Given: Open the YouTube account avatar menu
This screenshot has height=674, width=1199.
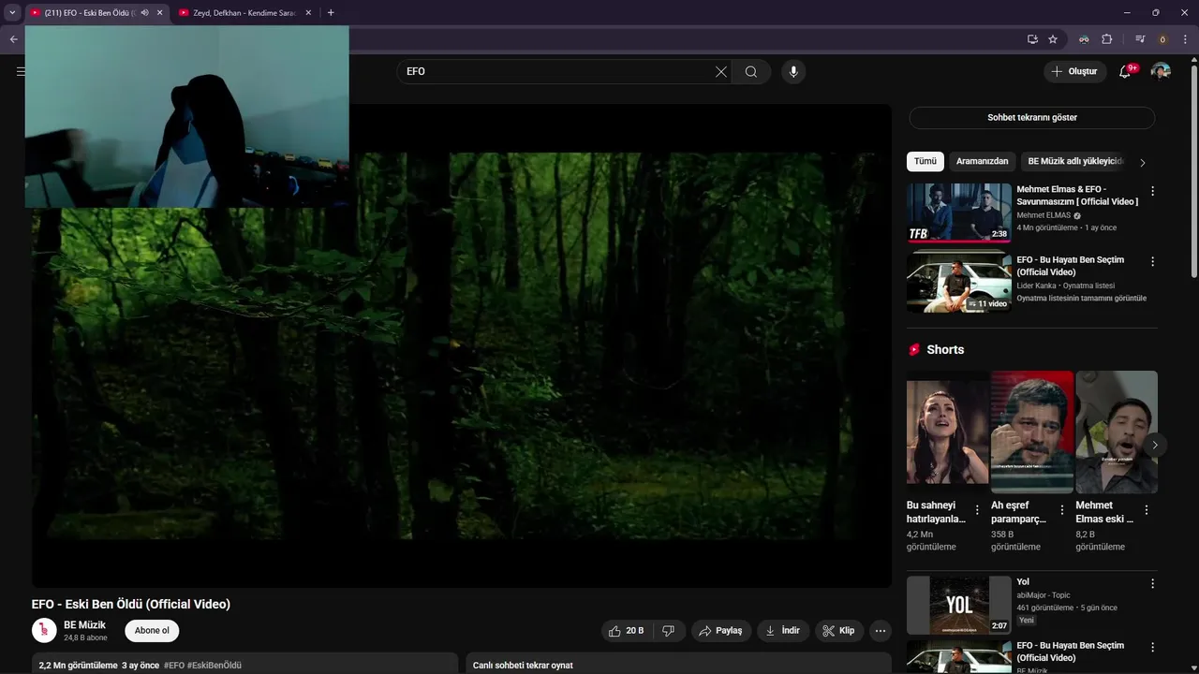Looking at the screenshot, I should coord(1161,72).
